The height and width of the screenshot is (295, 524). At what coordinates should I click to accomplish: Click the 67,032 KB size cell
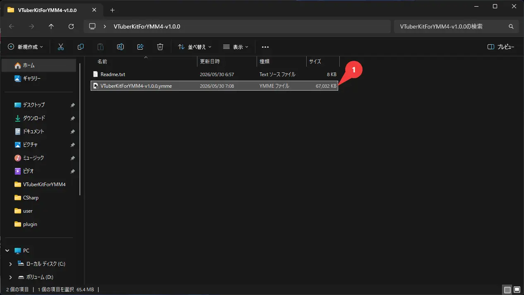coord(326,86)
